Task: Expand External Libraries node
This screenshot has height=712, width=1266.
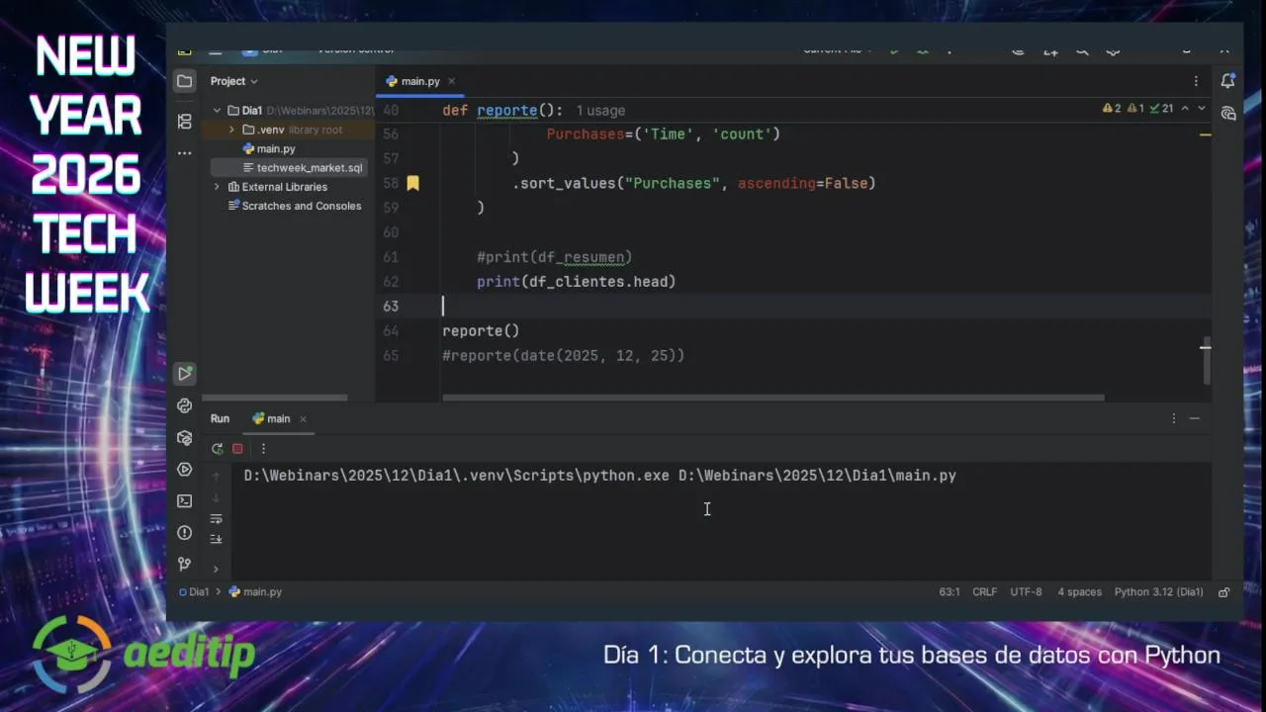Action: click(x=217, y=187)
